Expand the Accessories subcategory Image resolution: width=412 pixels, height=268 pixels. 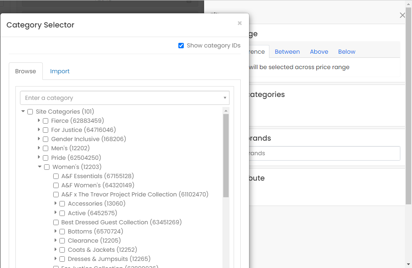pos(56,203)
